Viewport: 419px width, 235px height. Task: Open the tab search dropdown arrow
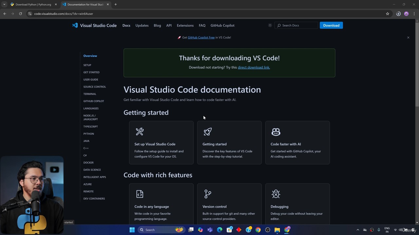pos(4,5)
